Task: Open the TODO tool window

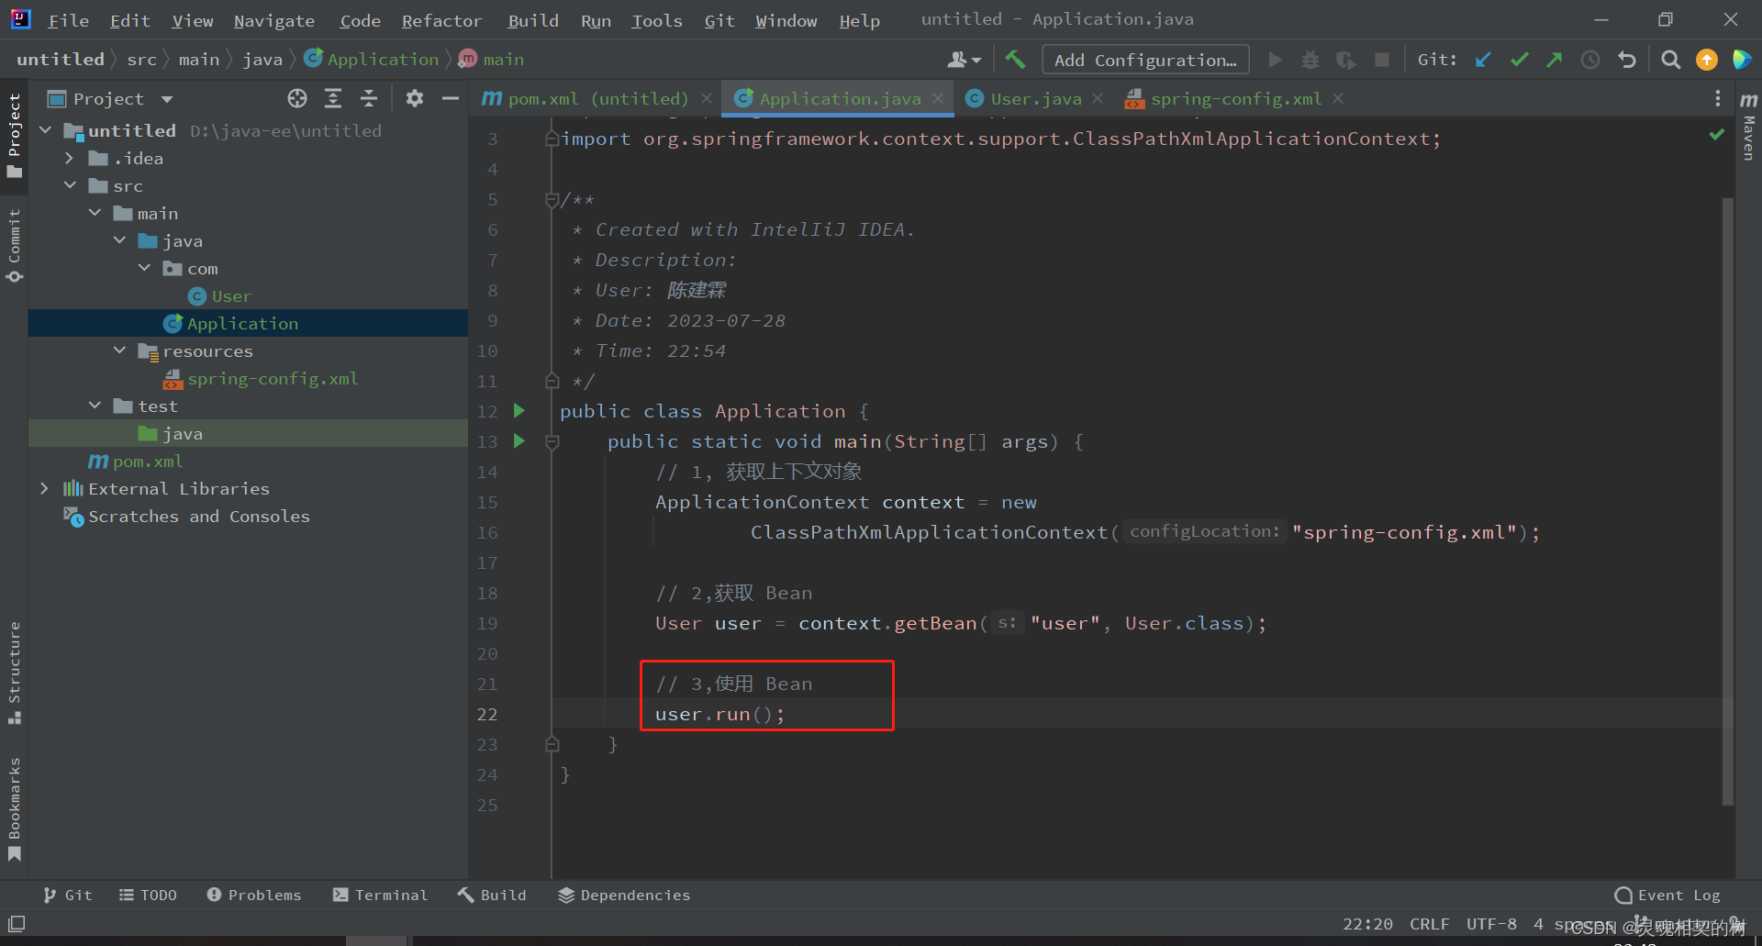Action: [148, 895]
